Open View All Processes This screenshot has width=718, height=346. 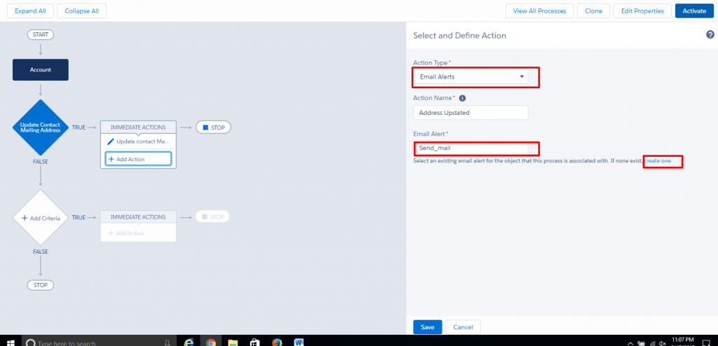[x=539, y=11]
